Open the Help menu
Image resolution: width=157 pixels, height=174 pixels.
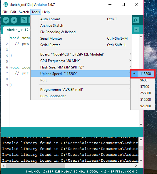click(46, 12)
